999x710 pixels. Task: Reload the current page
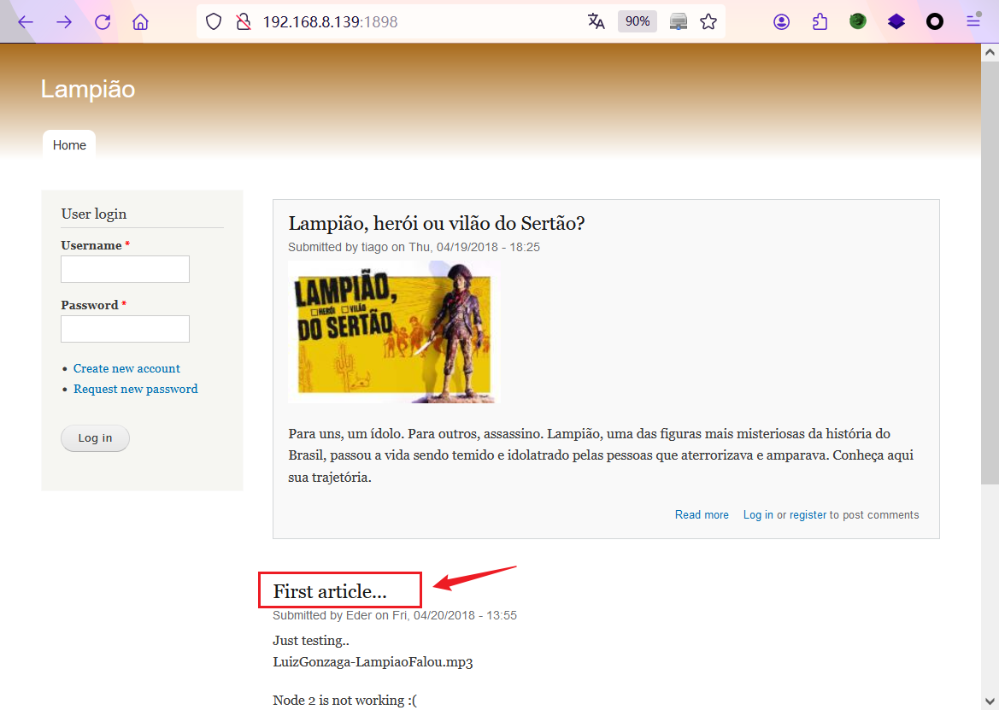tap(103, 22)
